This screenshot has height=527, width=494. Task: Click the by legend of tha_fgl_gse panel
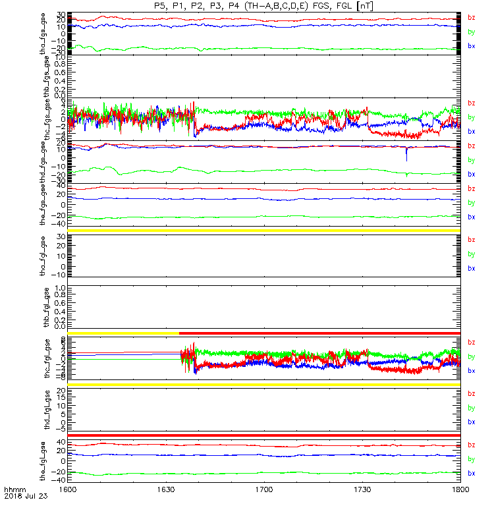coord(472,254)
